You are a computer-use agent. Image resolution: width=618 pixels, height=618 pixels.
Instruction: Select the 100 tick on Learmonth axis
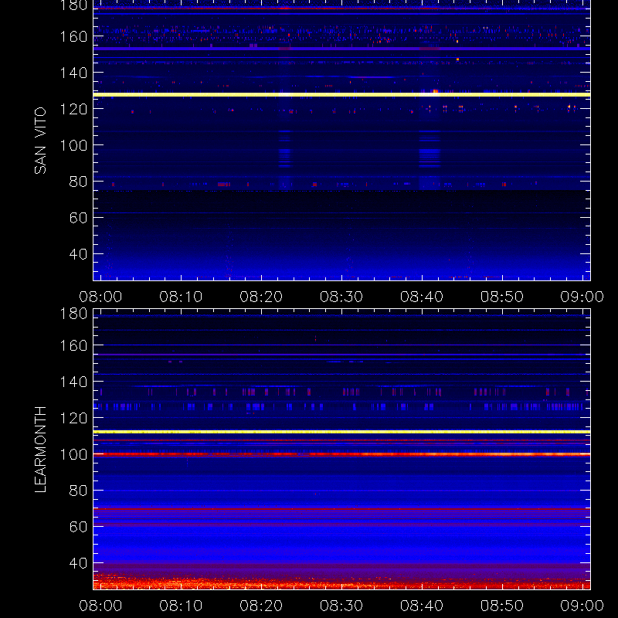73,454
